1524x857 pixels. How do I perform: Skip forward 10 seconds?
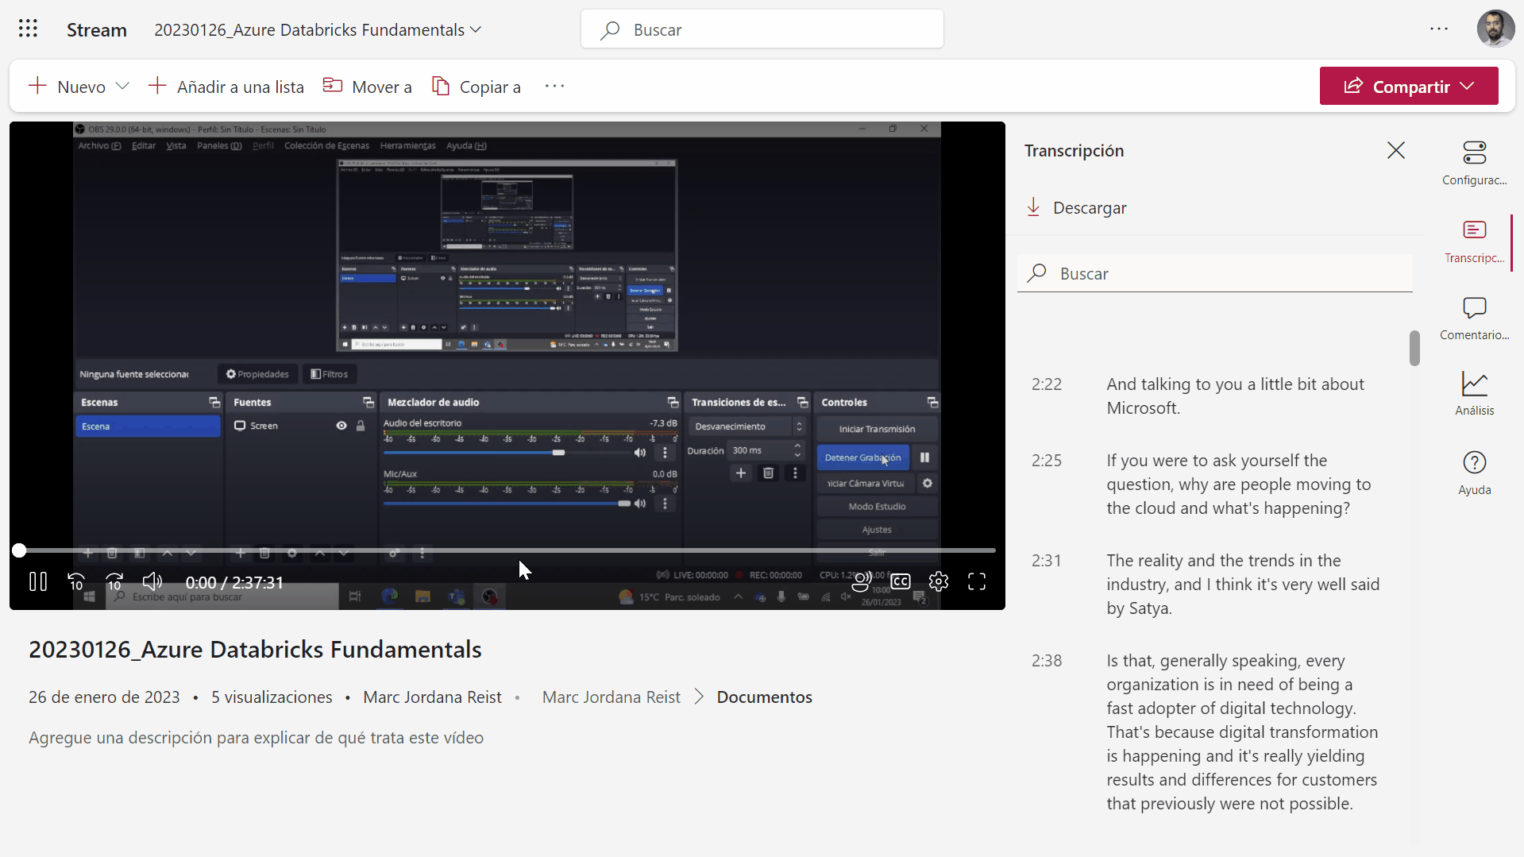coord(114,582)
